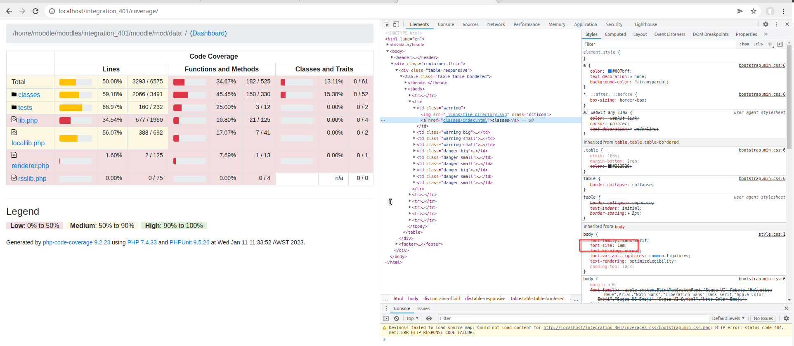
Task: Expand the td class "warning big" node
Action: [414, 132]
